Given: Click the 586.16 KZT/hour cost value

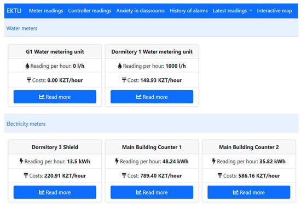Looking at the screenshot, I should (259, 175).
